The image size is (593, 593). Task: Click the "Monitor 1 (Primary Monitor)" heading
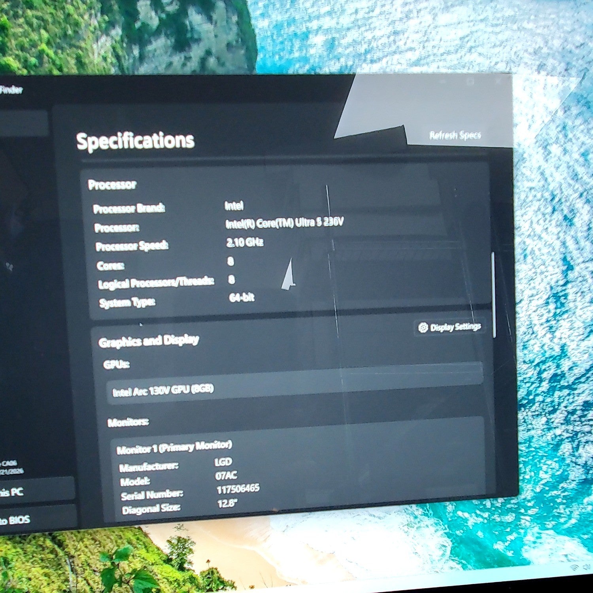click(174, 447)
